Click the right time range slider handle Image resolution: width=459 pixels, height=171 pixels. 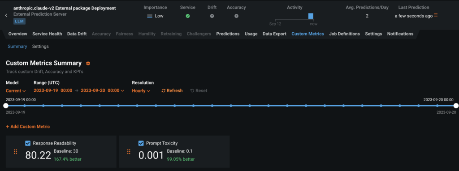[x=455, y=106]
